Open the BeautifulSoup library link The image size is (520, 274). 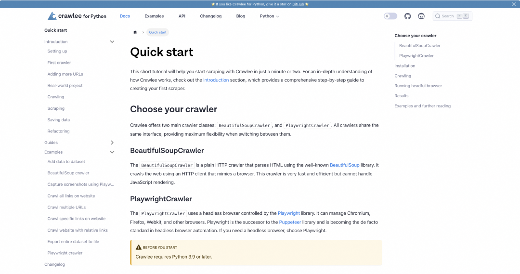(345, 165)
